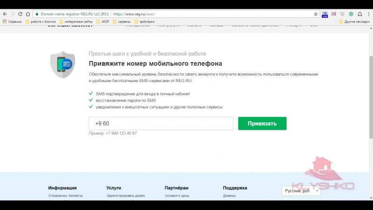Click the phone shield illustration
Viewport: 373px width, 210px height.
coord(62,64)
